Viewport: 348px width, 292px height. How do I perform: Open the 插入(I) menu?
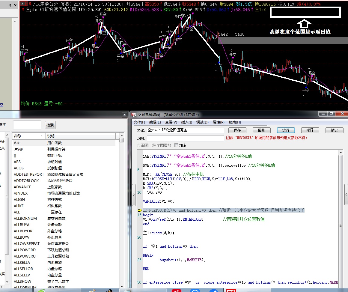[x=187, y=122]
